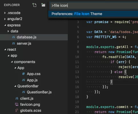This screenshot has width=138, height=114.
Task: Click the hash icon beside App.css
Action: (23, 74)
